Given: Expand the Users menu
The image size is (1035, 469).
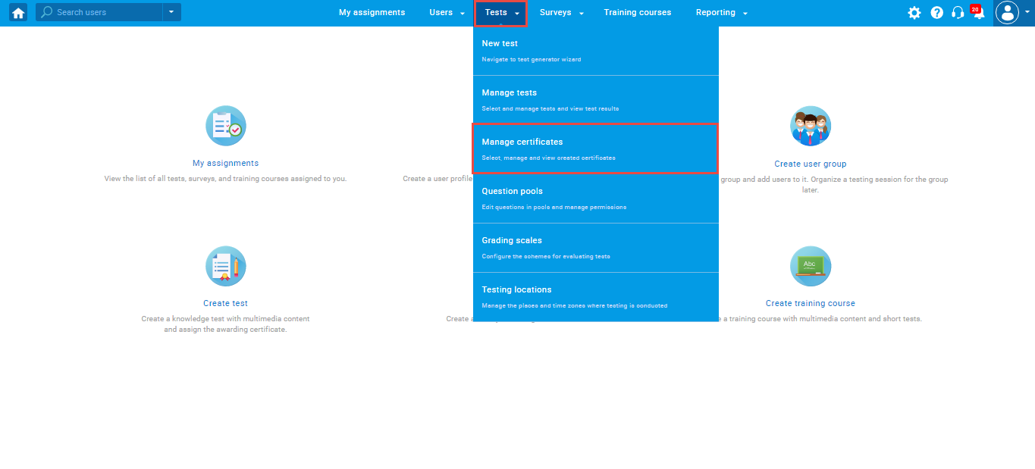Looking at the screenshot, I should pos(447,13).
